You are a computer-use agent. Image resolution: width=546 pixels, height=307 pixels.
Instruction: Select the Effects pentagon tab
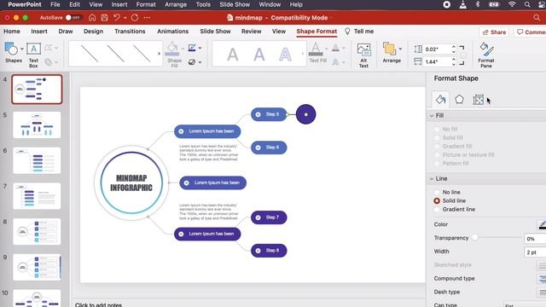[459, 100]
